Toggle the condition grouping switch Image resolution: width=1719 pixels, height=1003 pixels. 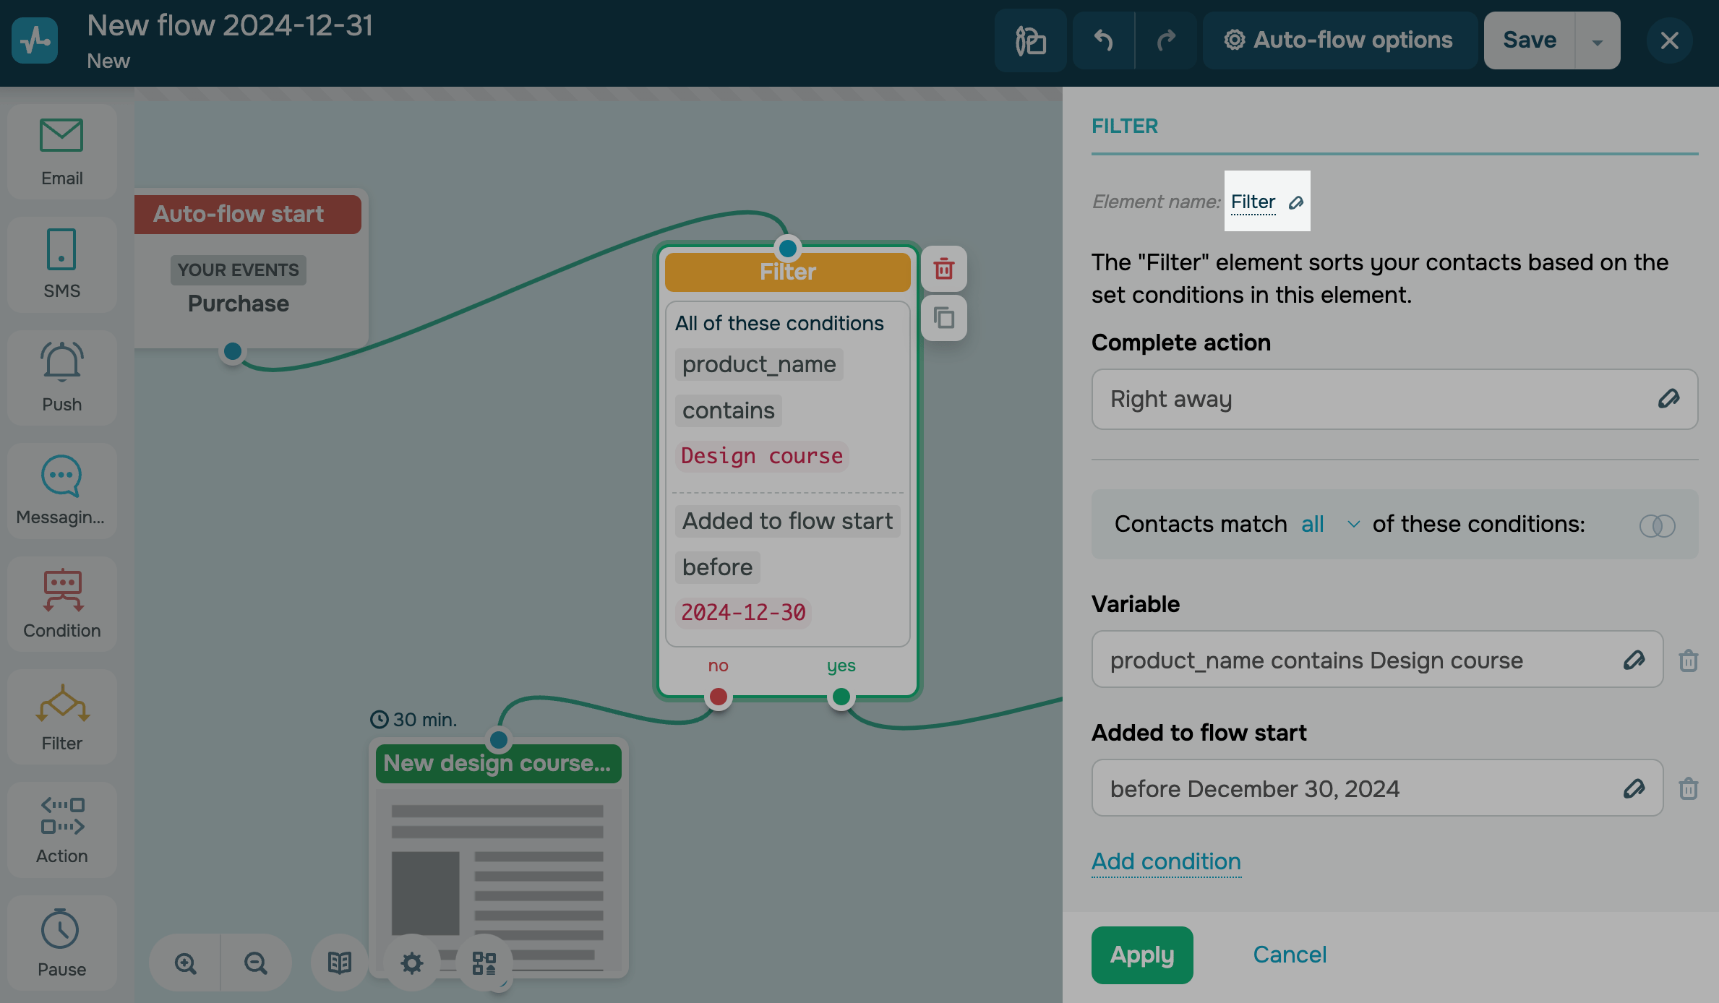click(x=1657, y=525)
